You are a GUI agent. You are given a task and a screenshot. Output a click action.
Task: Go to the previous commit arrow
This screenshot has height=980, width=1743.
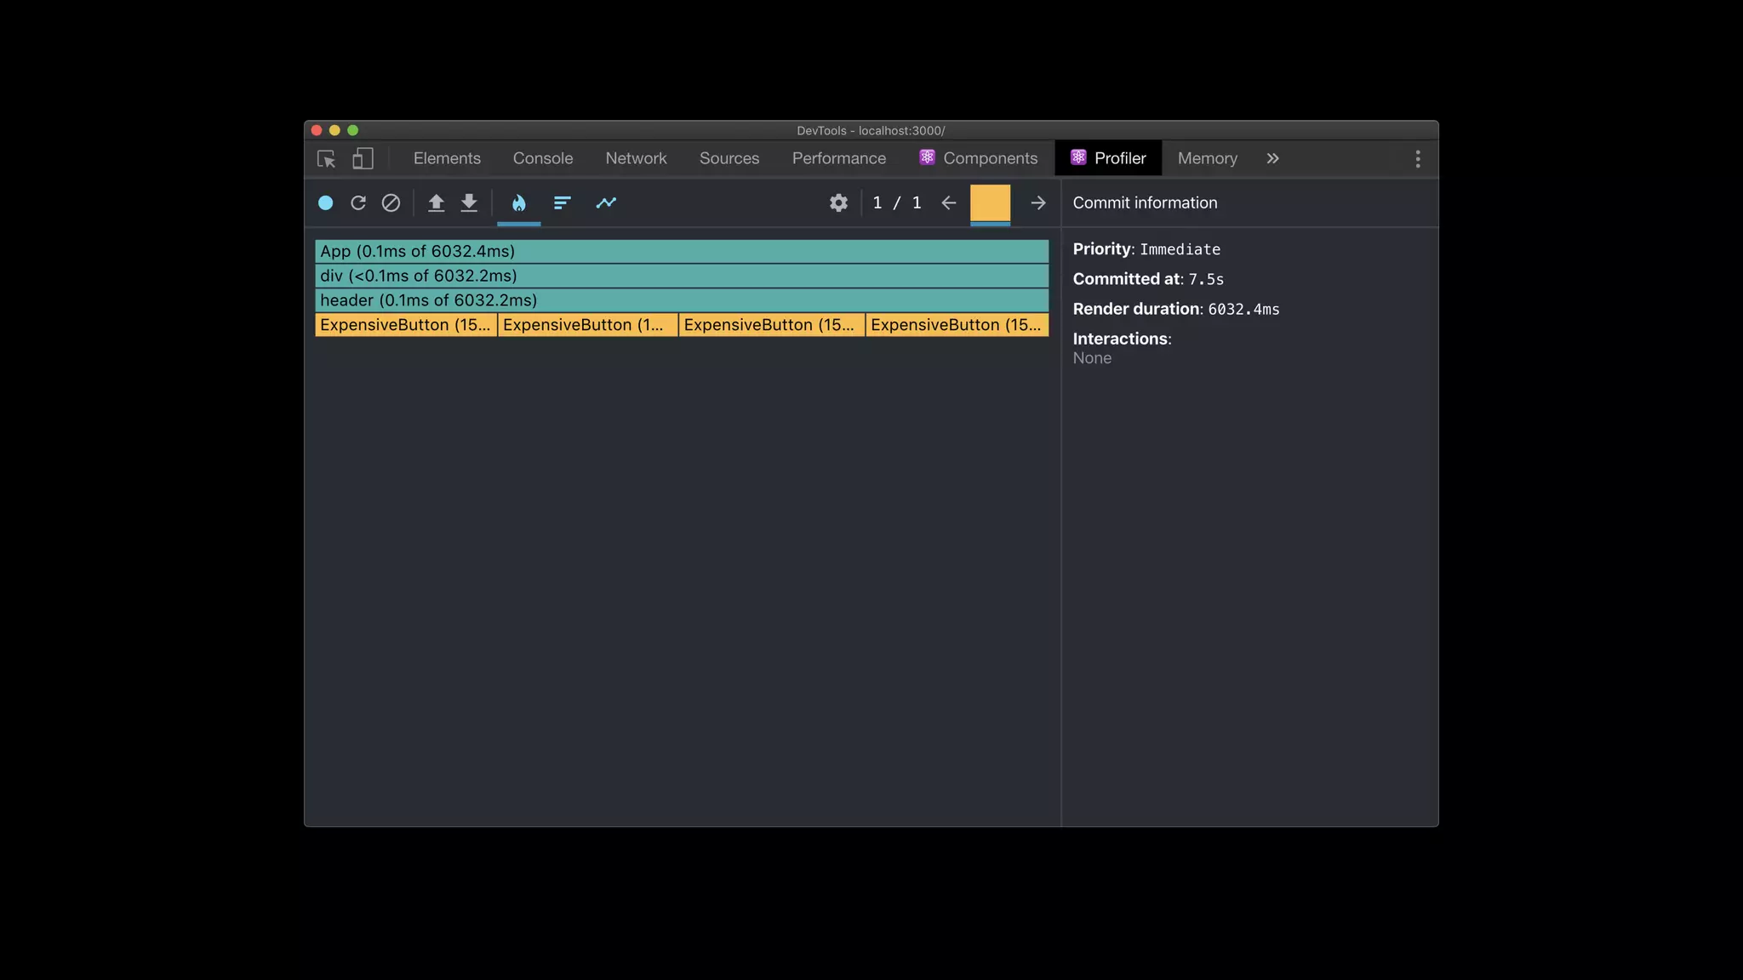[x=948, y=202]
